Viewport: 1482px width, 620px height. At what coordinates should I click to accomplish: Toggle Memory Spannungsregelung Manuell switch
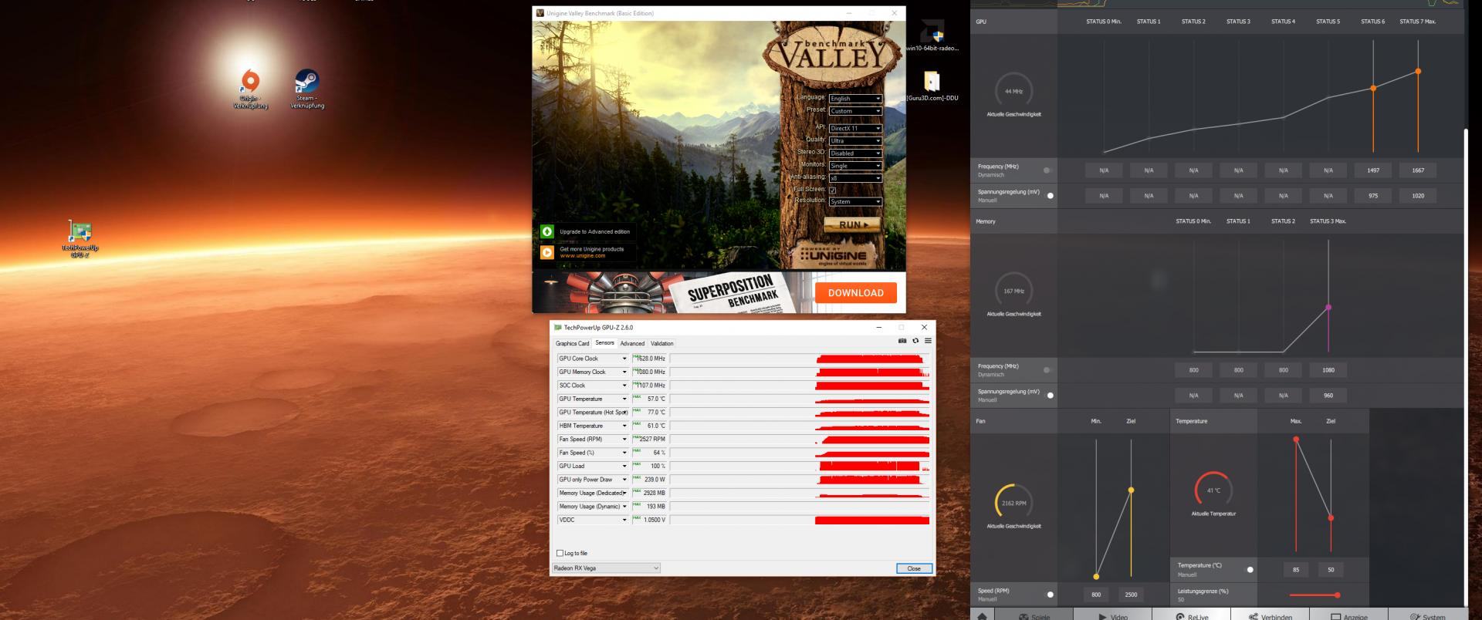click(x=1050, y=396)
